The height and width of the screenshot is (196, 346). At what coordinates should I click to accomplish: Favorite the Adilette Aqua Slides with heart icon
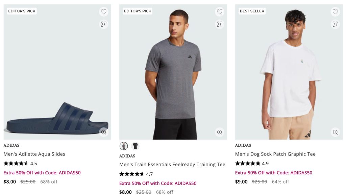tap(103, 12)
